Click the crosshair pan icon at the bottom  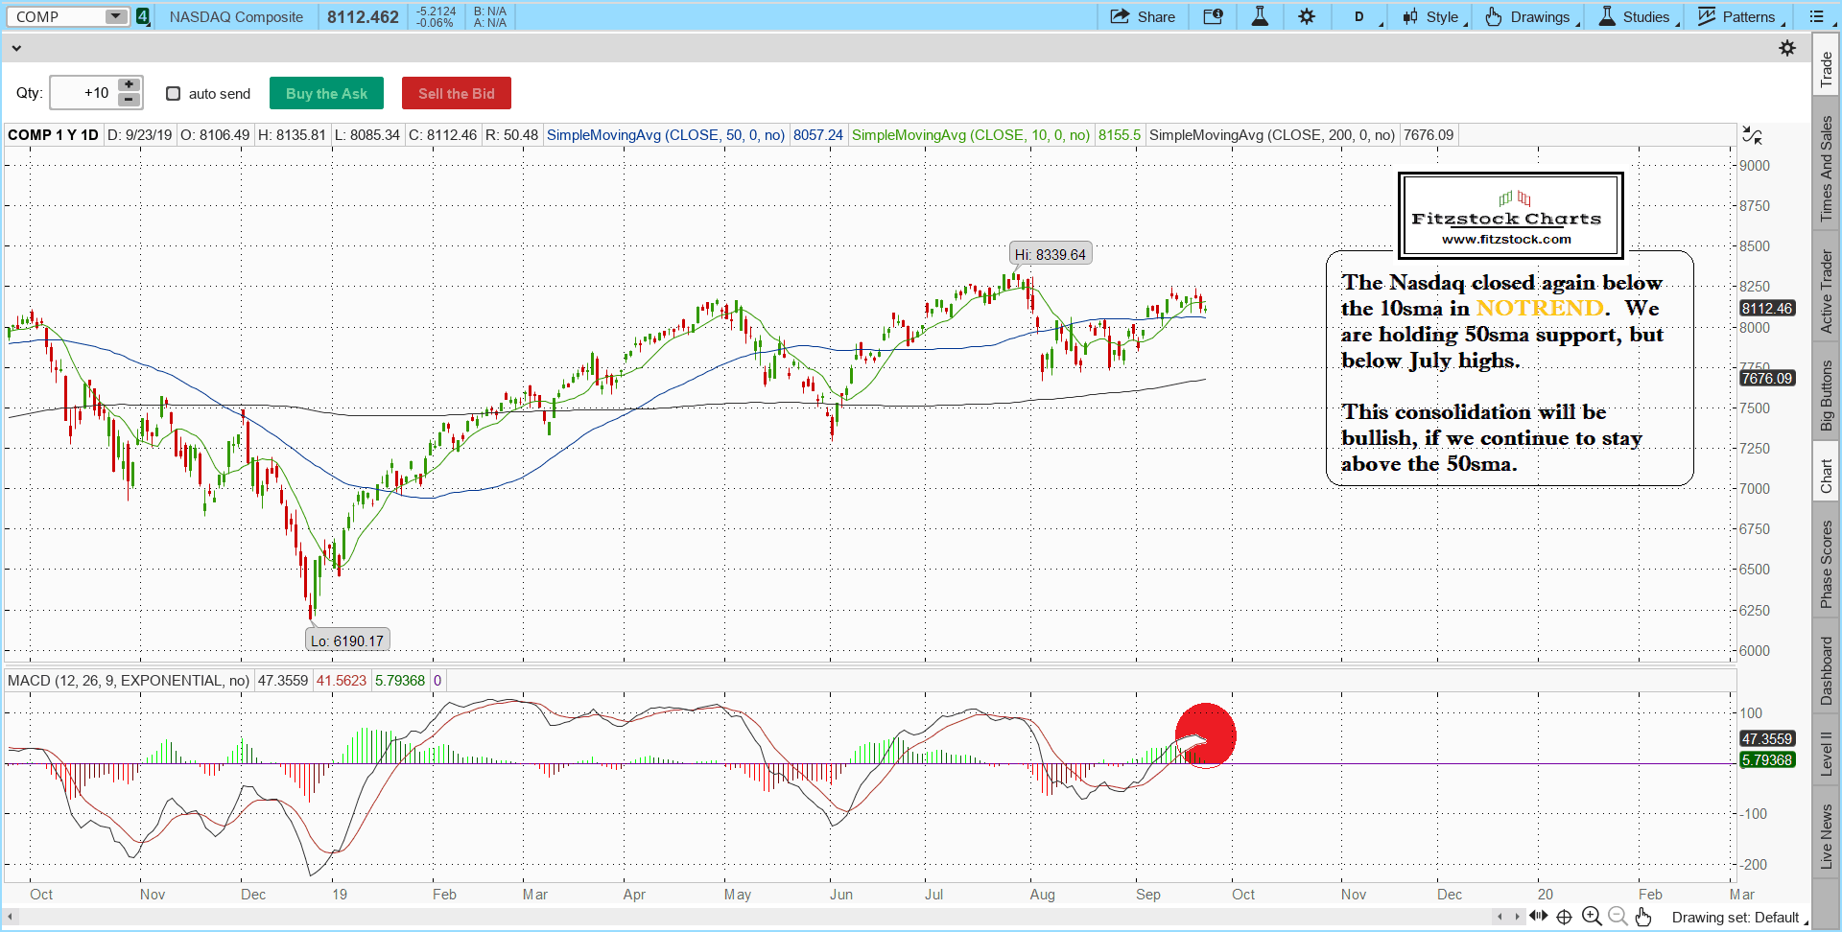pyautogui.click(x=1564, y=917)
